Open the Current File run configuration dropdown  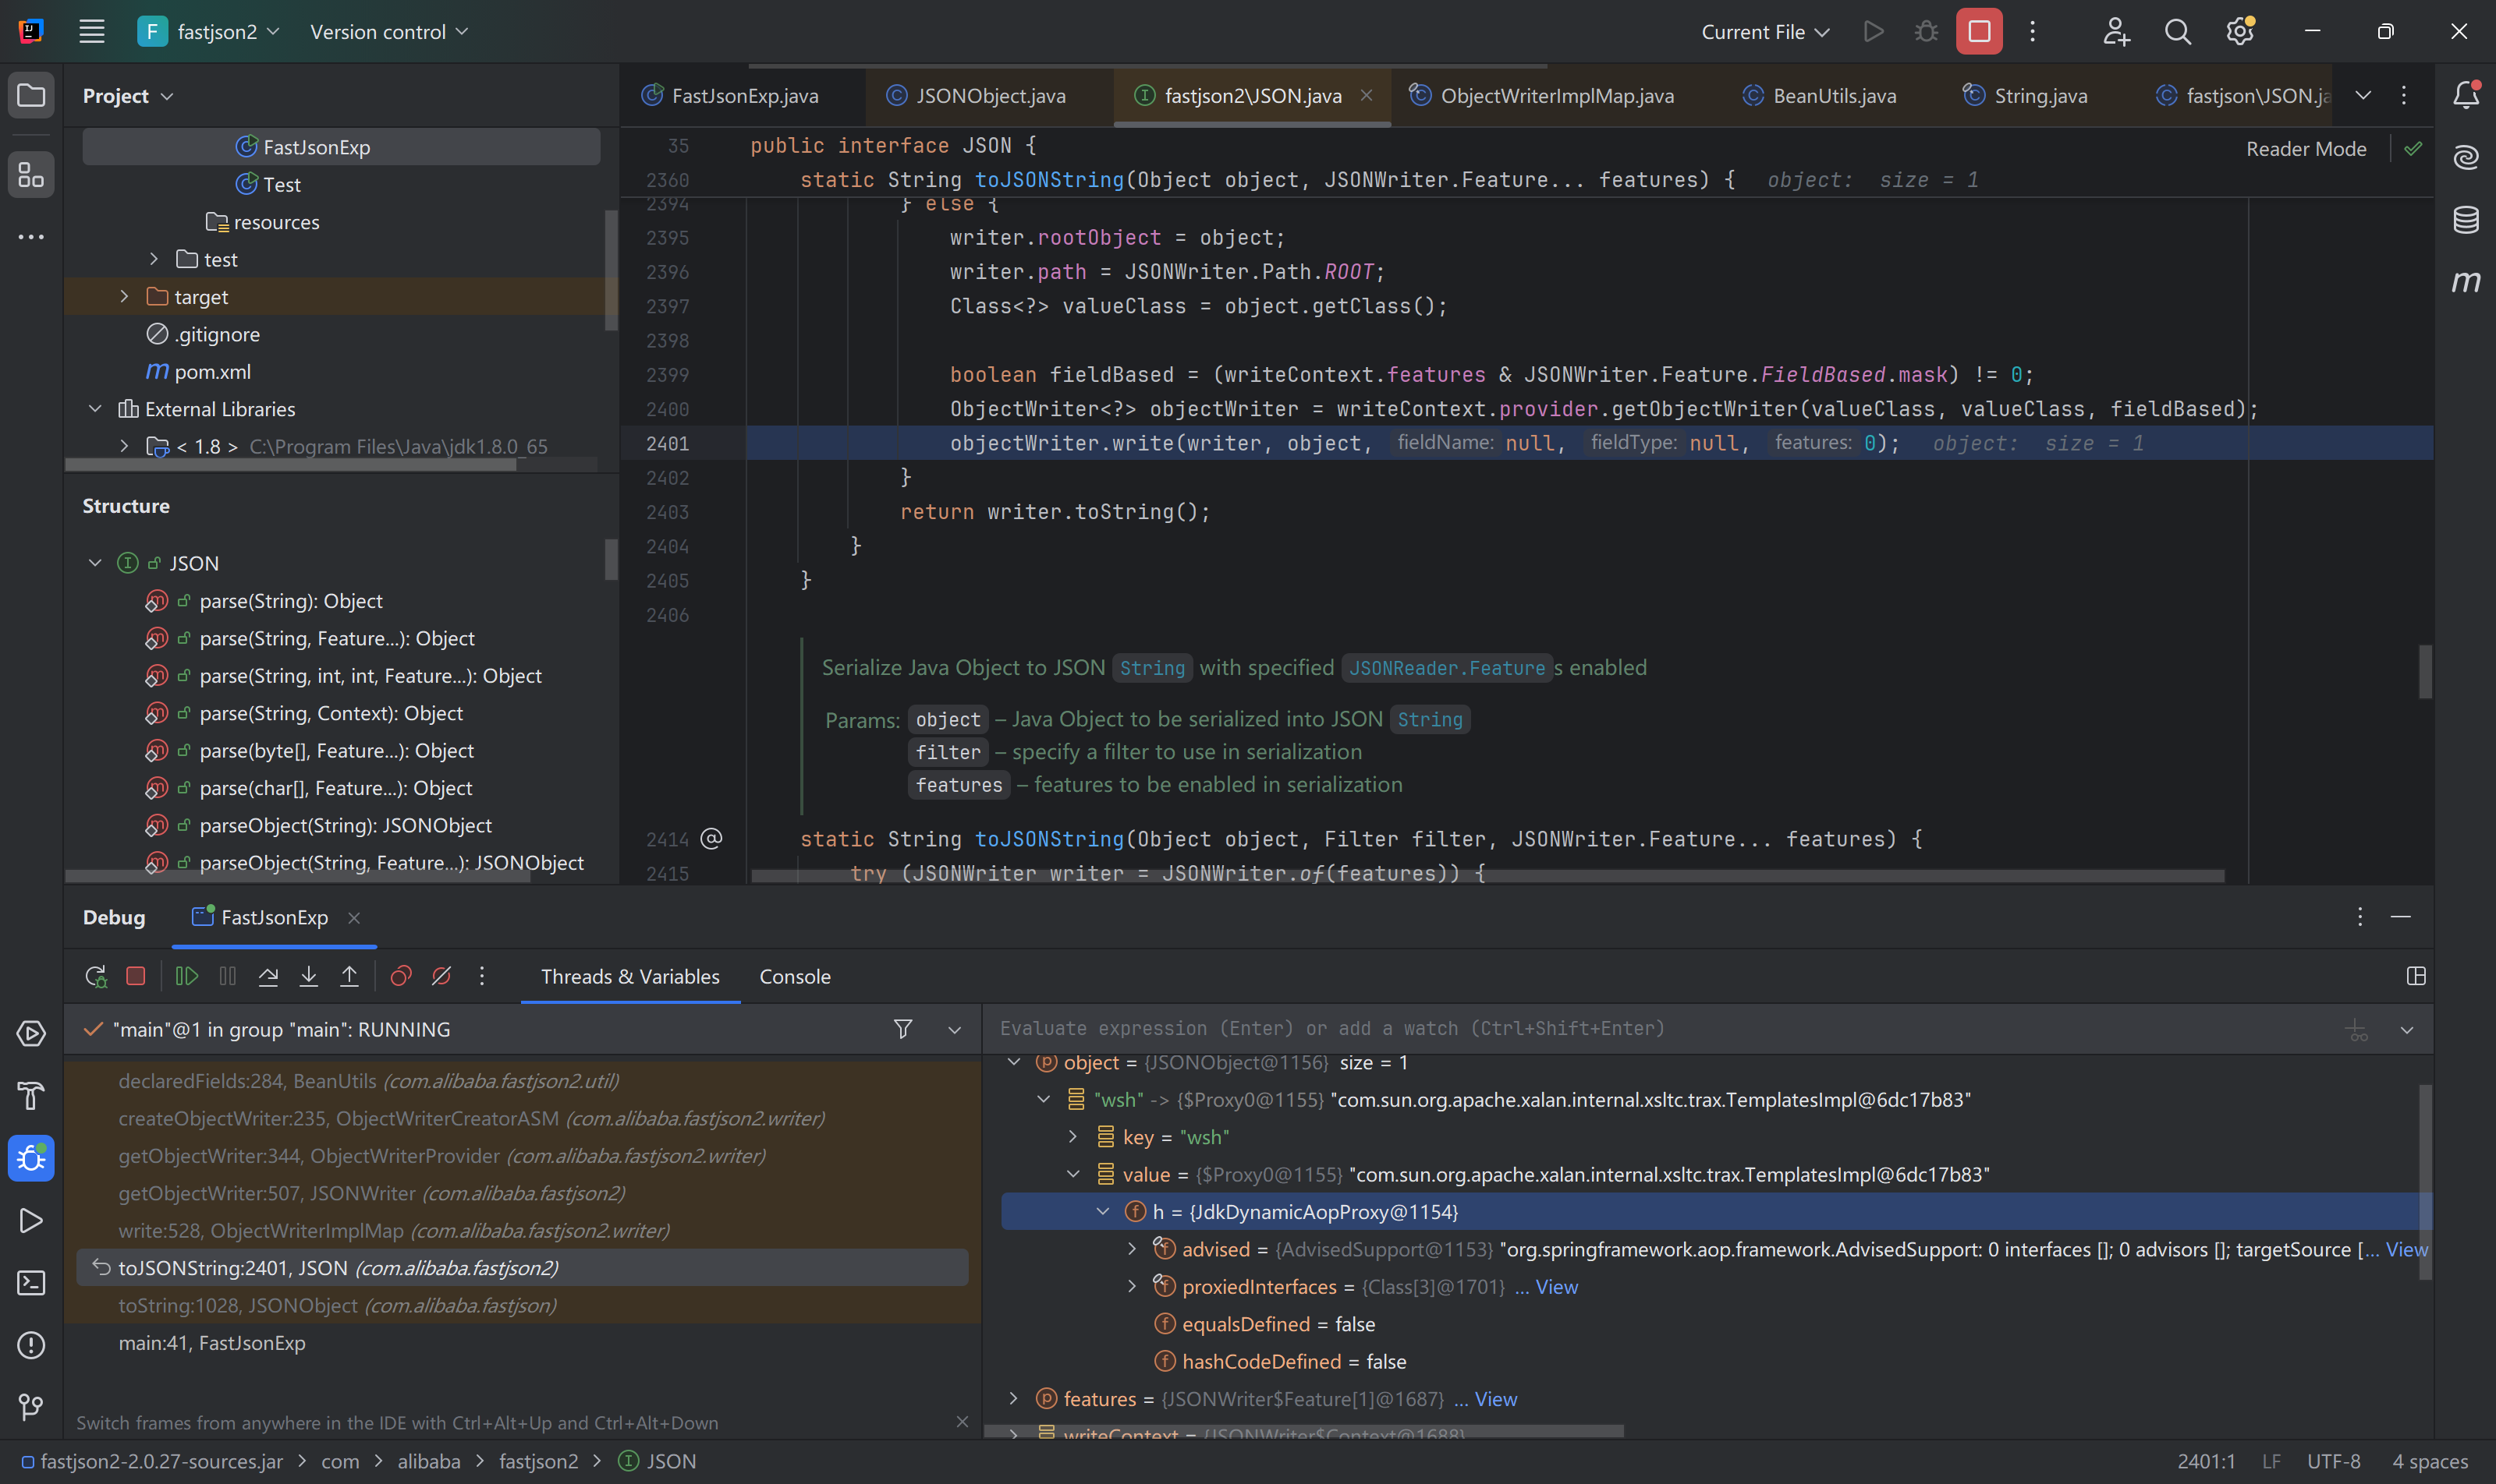pos(1765,32)
